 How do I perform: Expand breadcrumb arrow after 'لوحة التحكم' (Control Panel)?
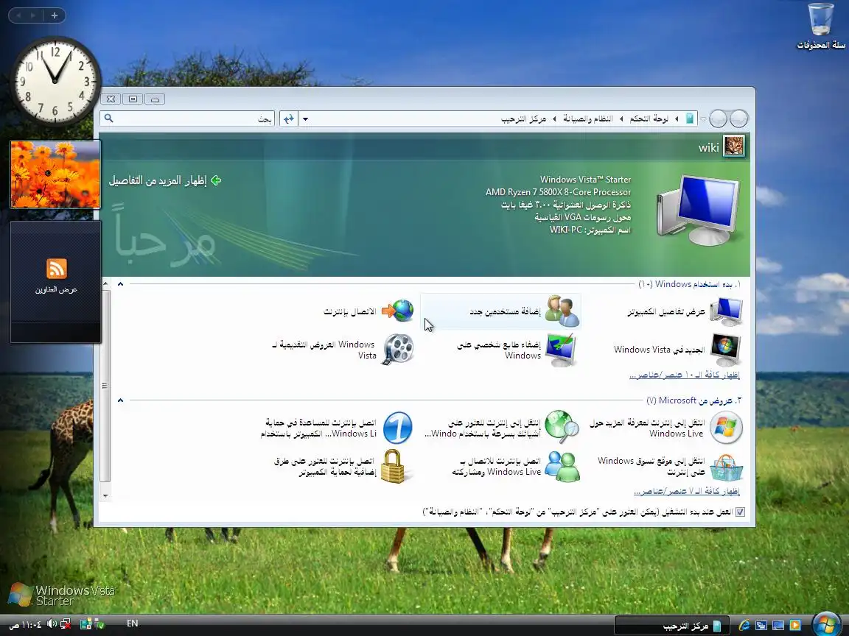click(621, 119)
